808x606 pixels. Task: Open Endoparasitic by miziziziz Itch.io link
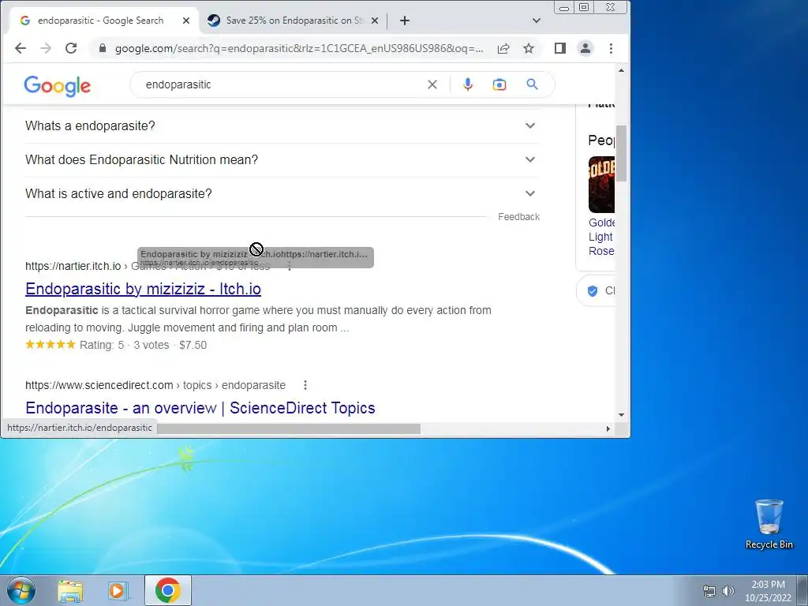(x=144, y=289)
